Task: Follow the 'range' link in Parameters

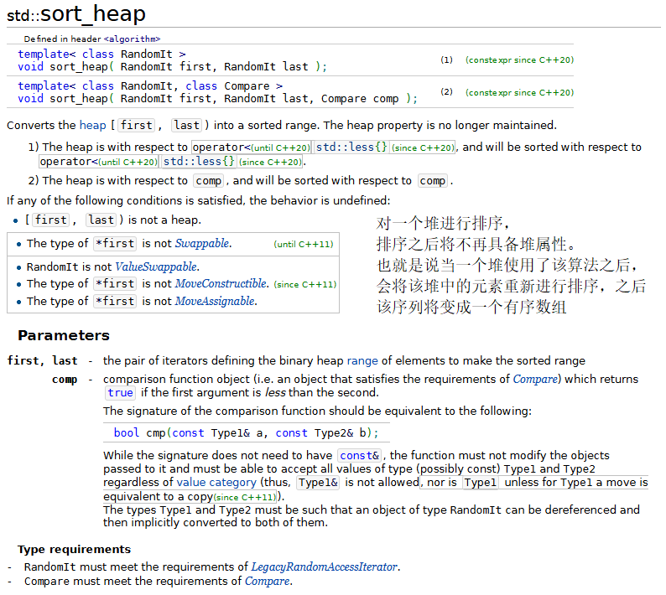Action: tap(362, 360)
